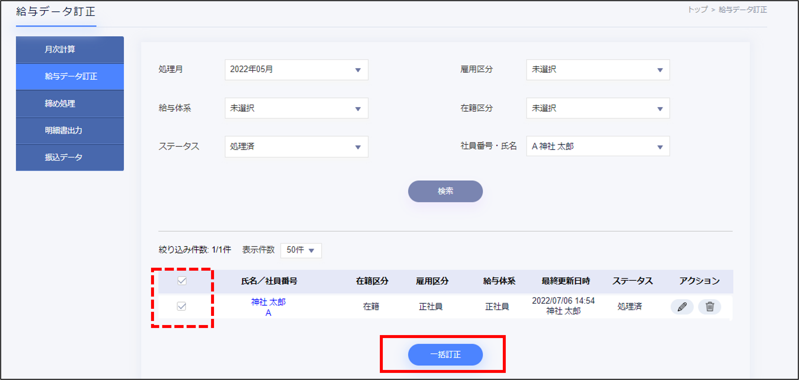Click the pencil edit icon for 神社 太郎
This screenshot has width=799, height=380.
pos(682,307)
